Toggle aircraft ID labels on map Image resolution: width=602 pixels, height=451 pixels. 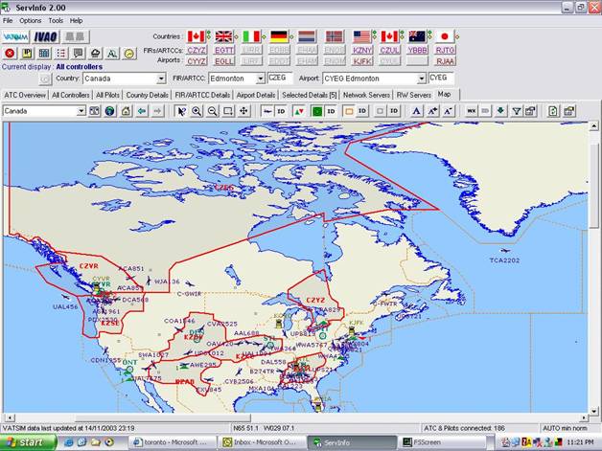pos(281,111)
